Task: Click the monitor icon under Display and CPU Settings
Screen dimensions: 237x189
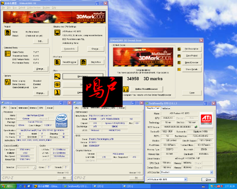Action: coord(57,32)
